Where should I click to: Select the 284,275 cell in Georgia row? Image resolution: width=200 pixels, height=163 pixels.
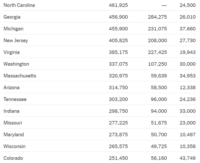coord(157,17)
